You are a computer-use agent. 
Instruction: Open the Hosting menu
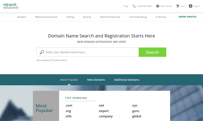70,17
